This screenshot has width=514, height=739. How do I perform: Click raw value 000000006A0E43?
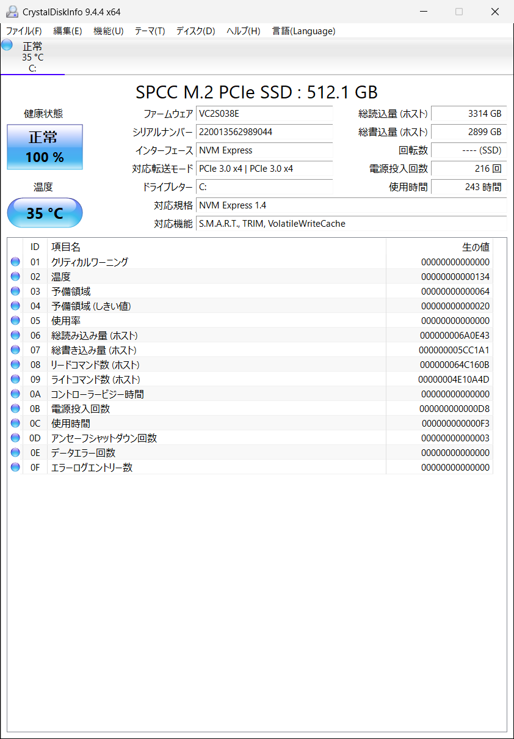(455, 336)
